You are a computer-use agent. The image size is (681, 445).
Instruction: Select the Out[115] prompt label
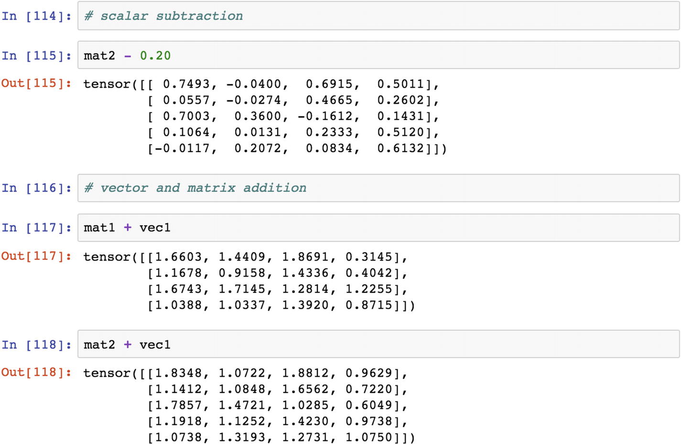coord(36,83)
